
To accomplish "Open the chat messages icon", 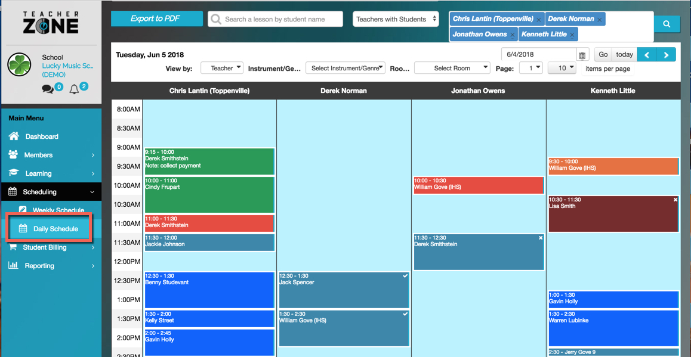I will pos(48,89).
